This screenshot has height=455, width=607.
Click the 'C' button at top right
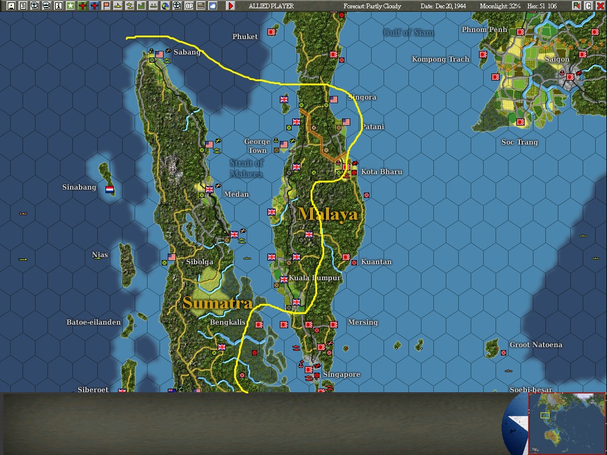[589, 6]
